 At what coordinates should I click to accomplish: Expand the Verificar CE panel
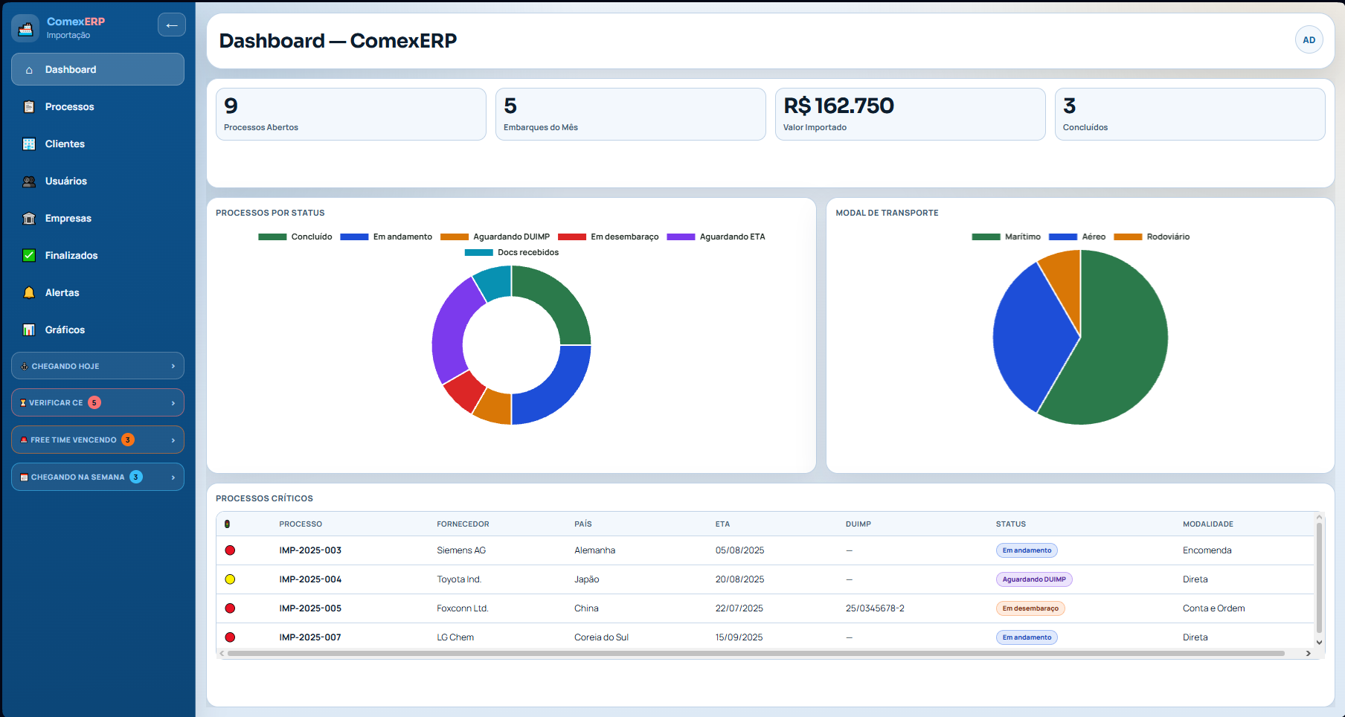97,403
